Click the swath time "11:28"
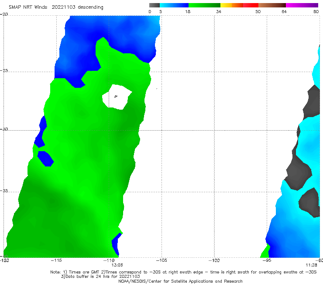Screen dimensions: 323x284 pos(311,265)
